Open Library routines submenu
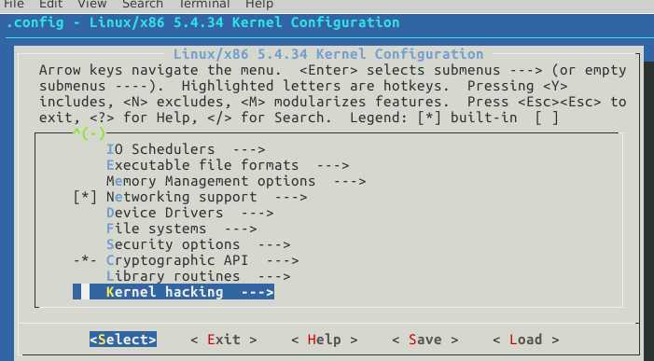This screenshot has width=654, height=361. click(198, 276)
